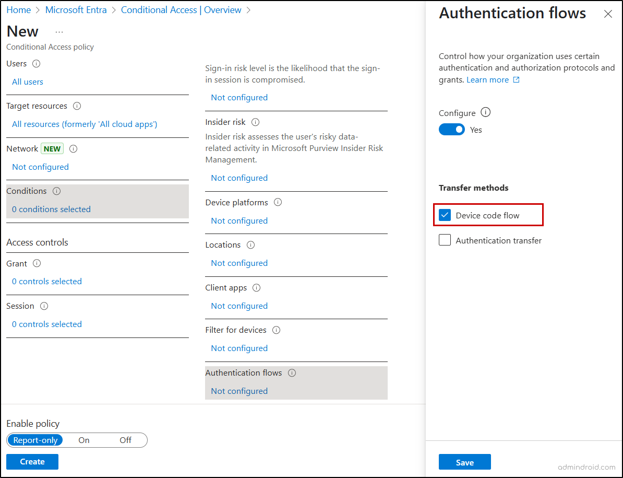Turn off the Configure toggle
623x478 pixels.
[452, 129]
